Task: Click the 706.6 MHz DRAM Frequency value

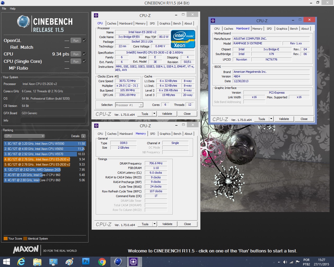Action: (x=156, y=163)
